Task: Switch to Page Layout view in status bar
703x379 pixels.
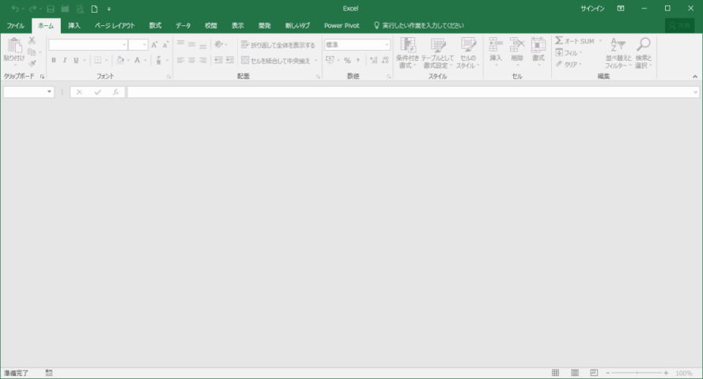Action: pyautogui.click(x=575, y=373)
